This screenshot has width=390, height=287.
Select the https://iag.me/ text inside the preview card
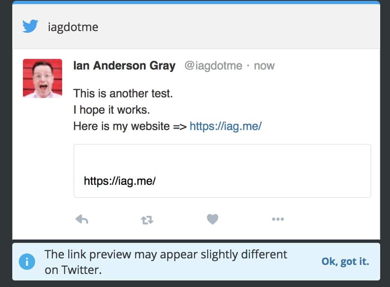(120, 181)
